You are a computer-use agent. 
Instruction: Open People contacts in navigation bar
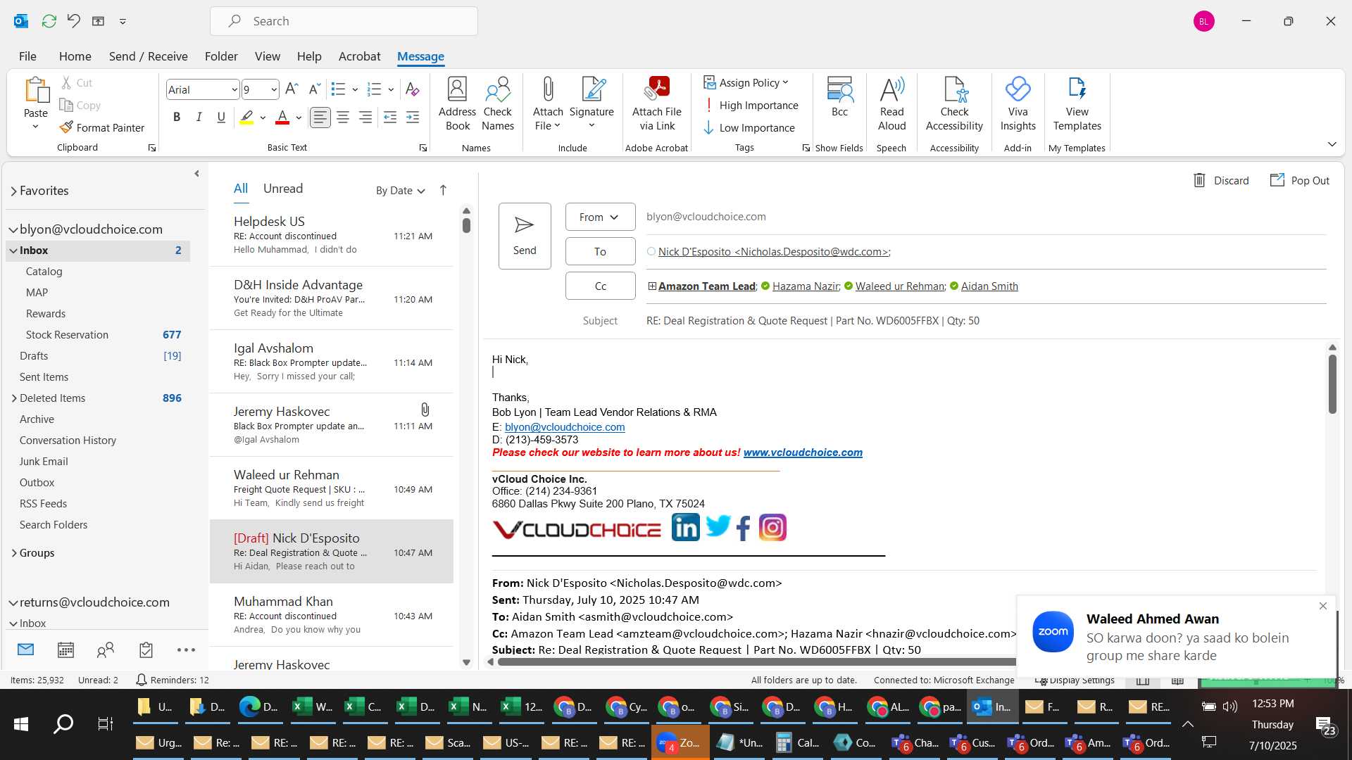[x=106, y=650]
